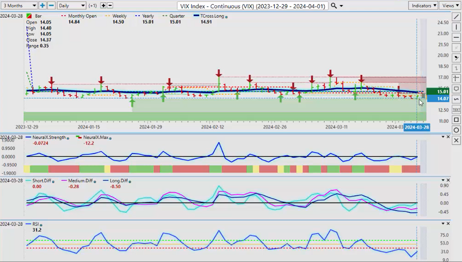Open the Views dropdown menu
Image resolution: width=462 pixels, height=262 pixels.
point(450,5)
